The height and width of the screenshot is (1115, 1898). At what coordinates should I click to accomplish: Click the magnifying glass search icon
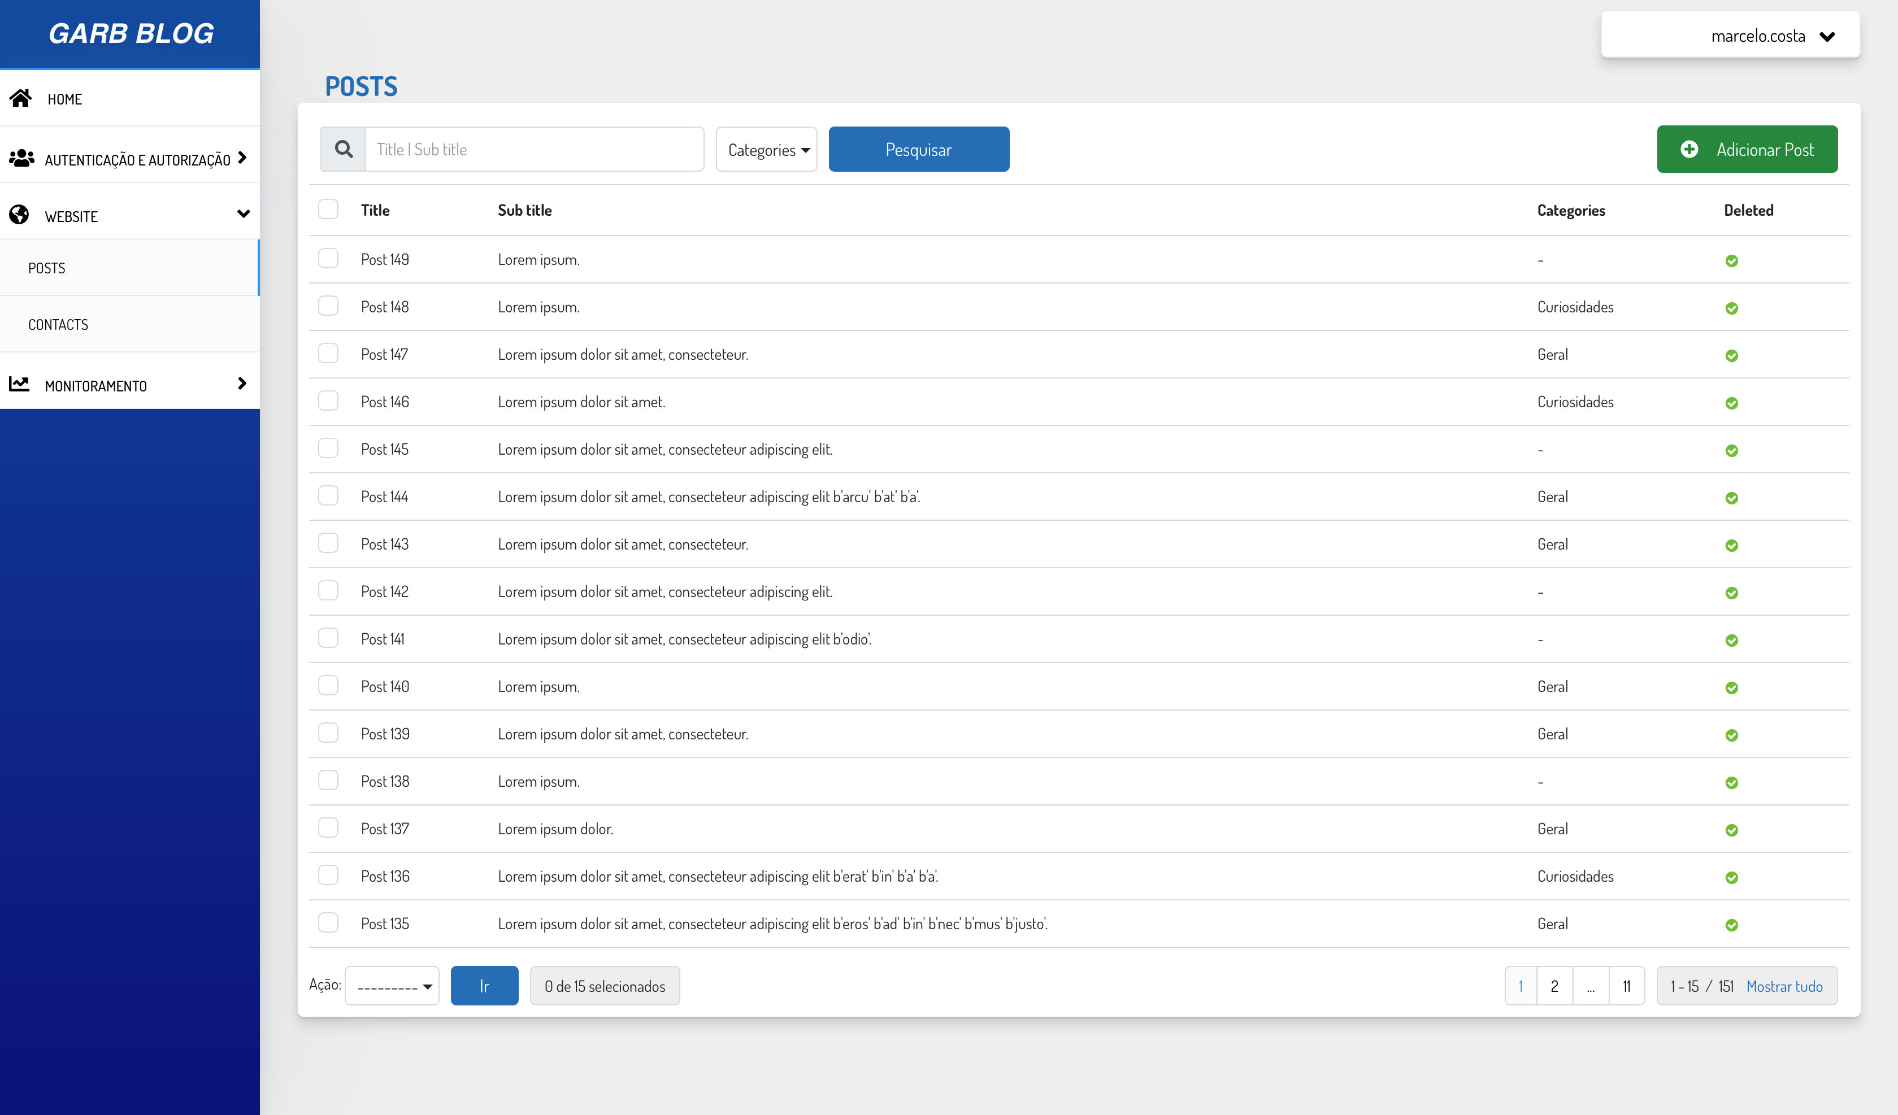coord(344,149)
